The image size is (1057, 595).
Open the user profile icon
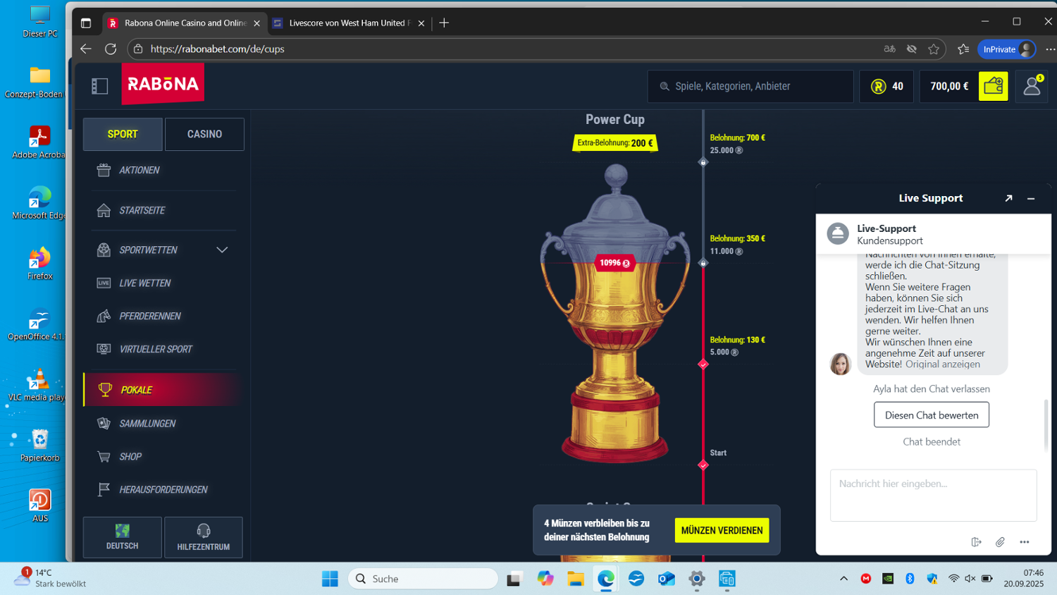[x=1032, y=86]
